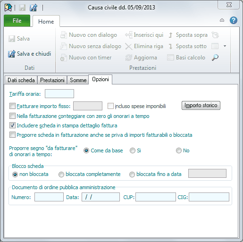Switch to the Somme tab
The height and width of the screenshot is (242, 243).
click(x=78, y=80)
